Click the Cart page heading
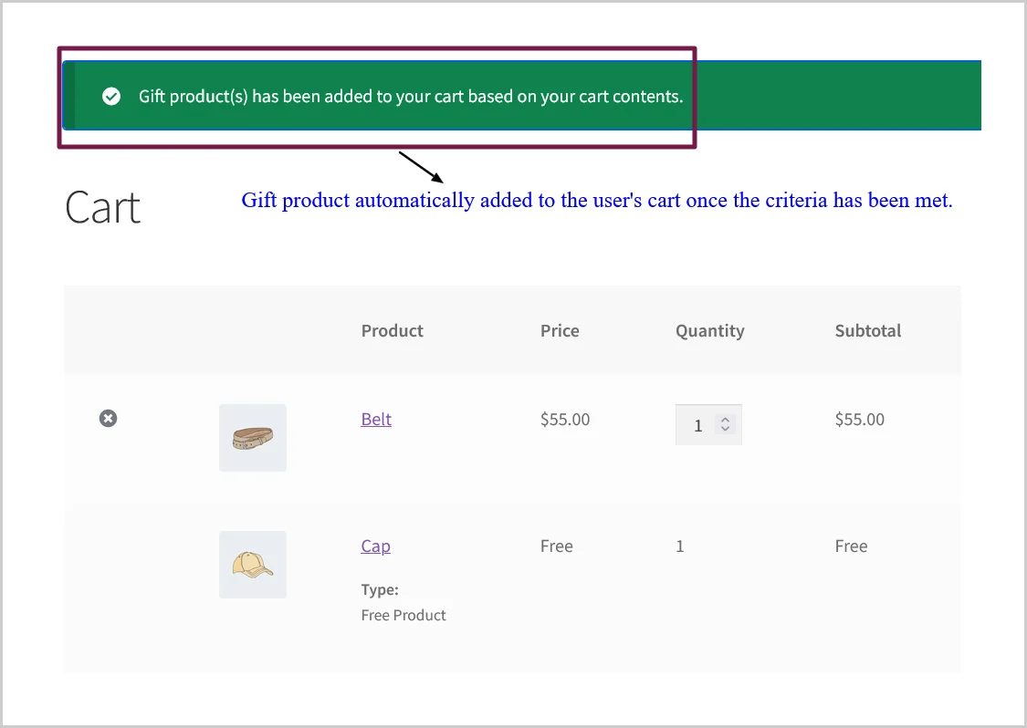 tap(103, 207)
